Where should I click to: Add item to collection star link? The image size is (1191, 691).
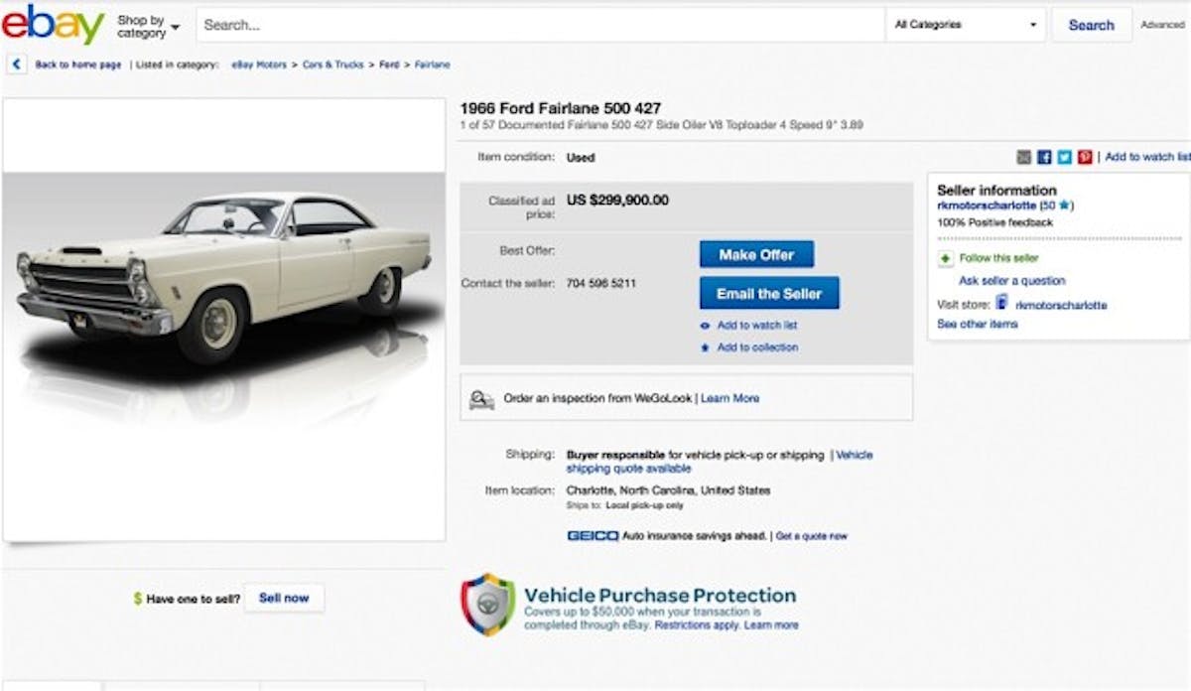pyautogui.click(x=756, y=347)
